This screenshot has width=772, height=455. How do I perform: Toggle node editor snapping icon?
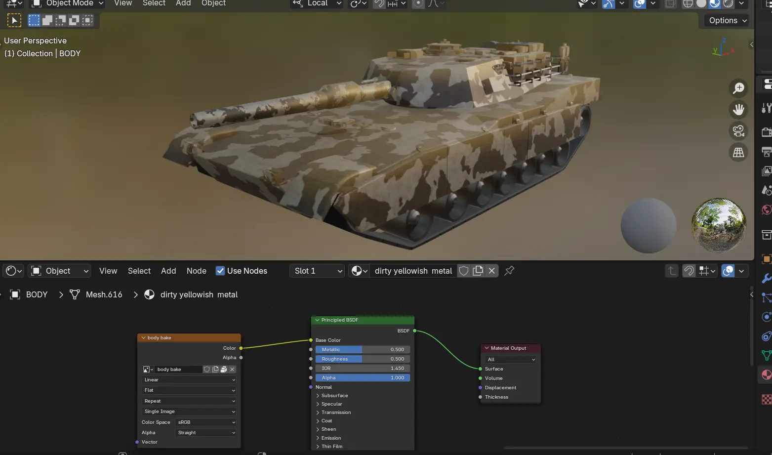tap(689, 271)
